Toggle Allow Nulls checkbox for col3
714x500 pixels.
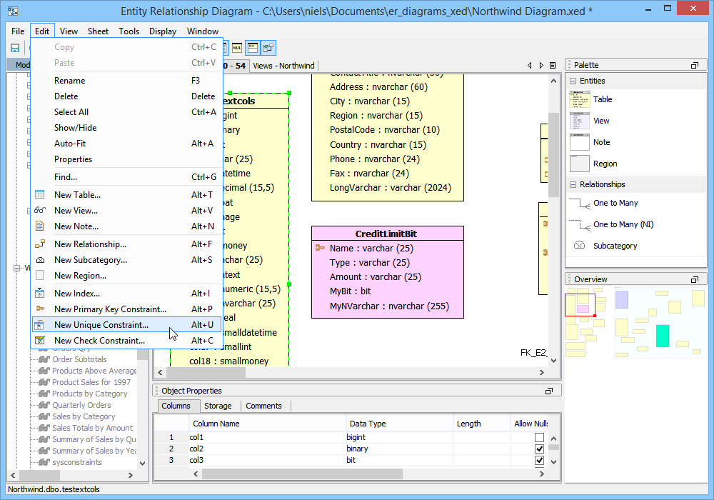coord(539,460)
